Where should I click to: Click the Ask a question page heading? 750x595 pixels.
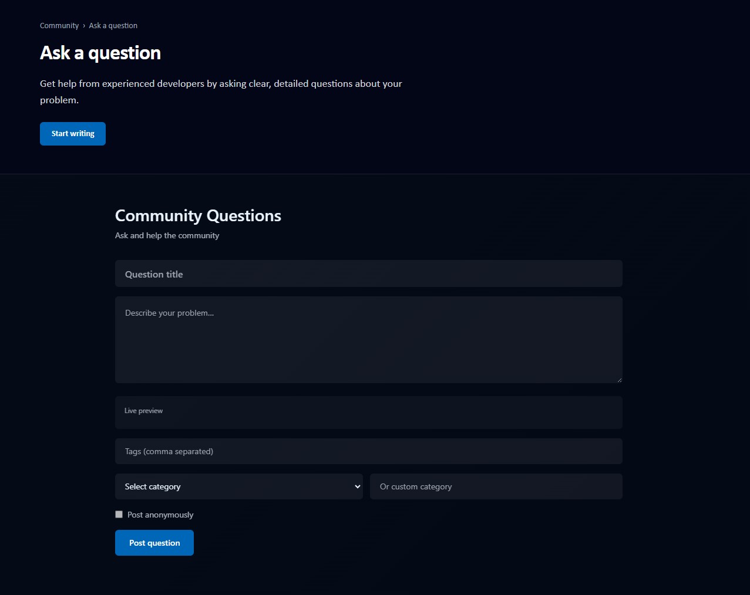click(100, 53)
